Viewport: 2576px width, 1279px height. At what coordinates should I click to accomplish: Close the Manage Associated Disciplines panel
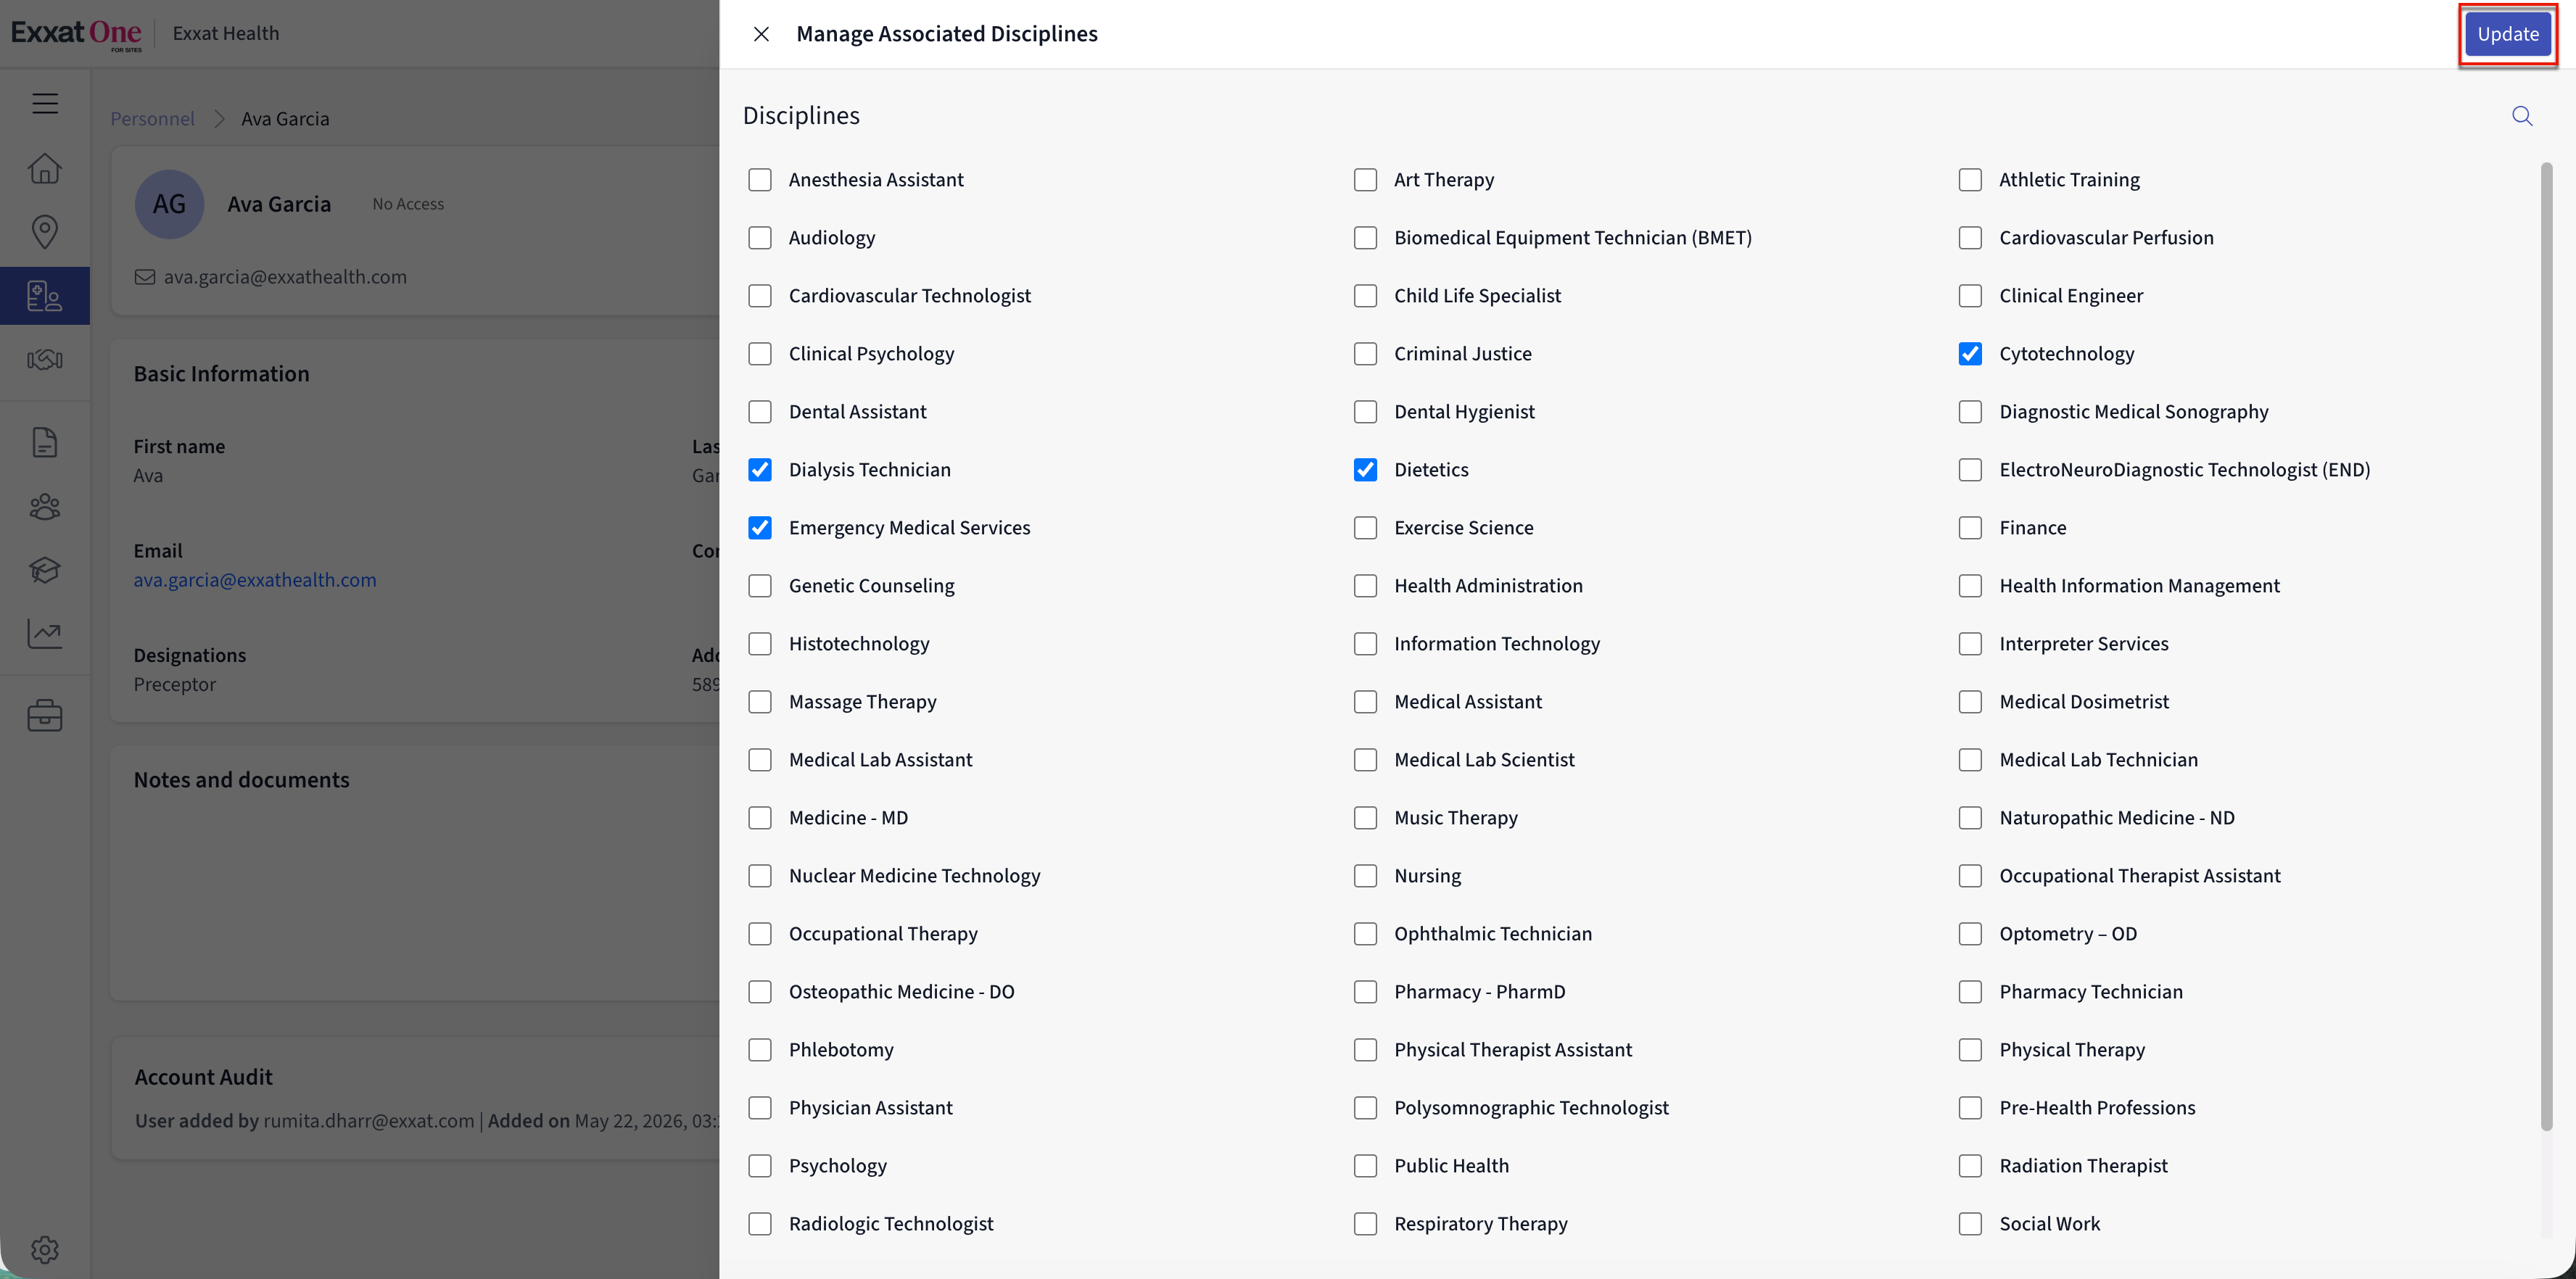click(761, 34)
